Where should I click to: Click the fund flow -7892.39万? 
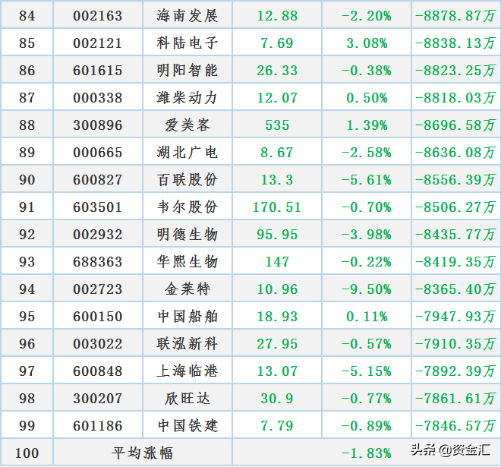click(455, 371)
